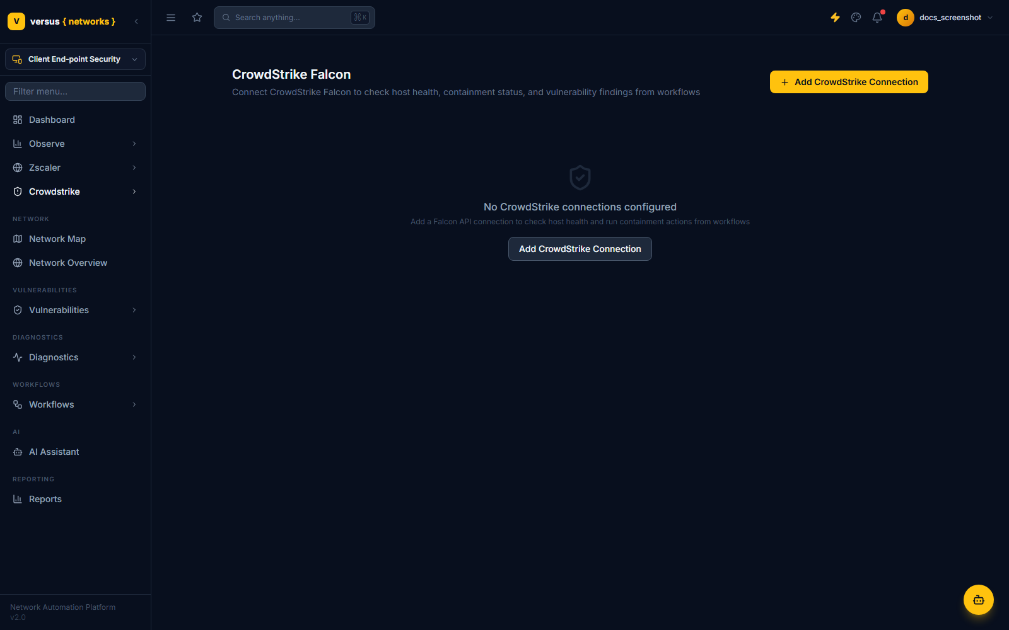
Task: Open the theme palette icon
Action: 856,18
